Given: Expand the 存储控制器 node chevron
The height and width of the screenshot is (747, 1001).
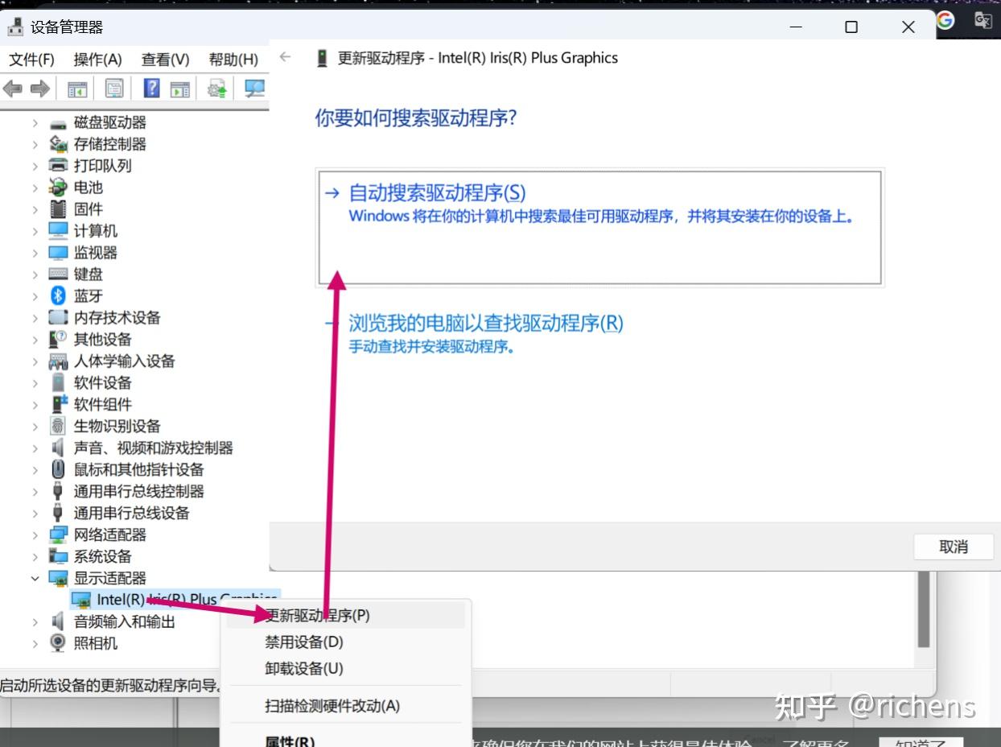Looking at the screenshot, I should click(x=35, y=144).
